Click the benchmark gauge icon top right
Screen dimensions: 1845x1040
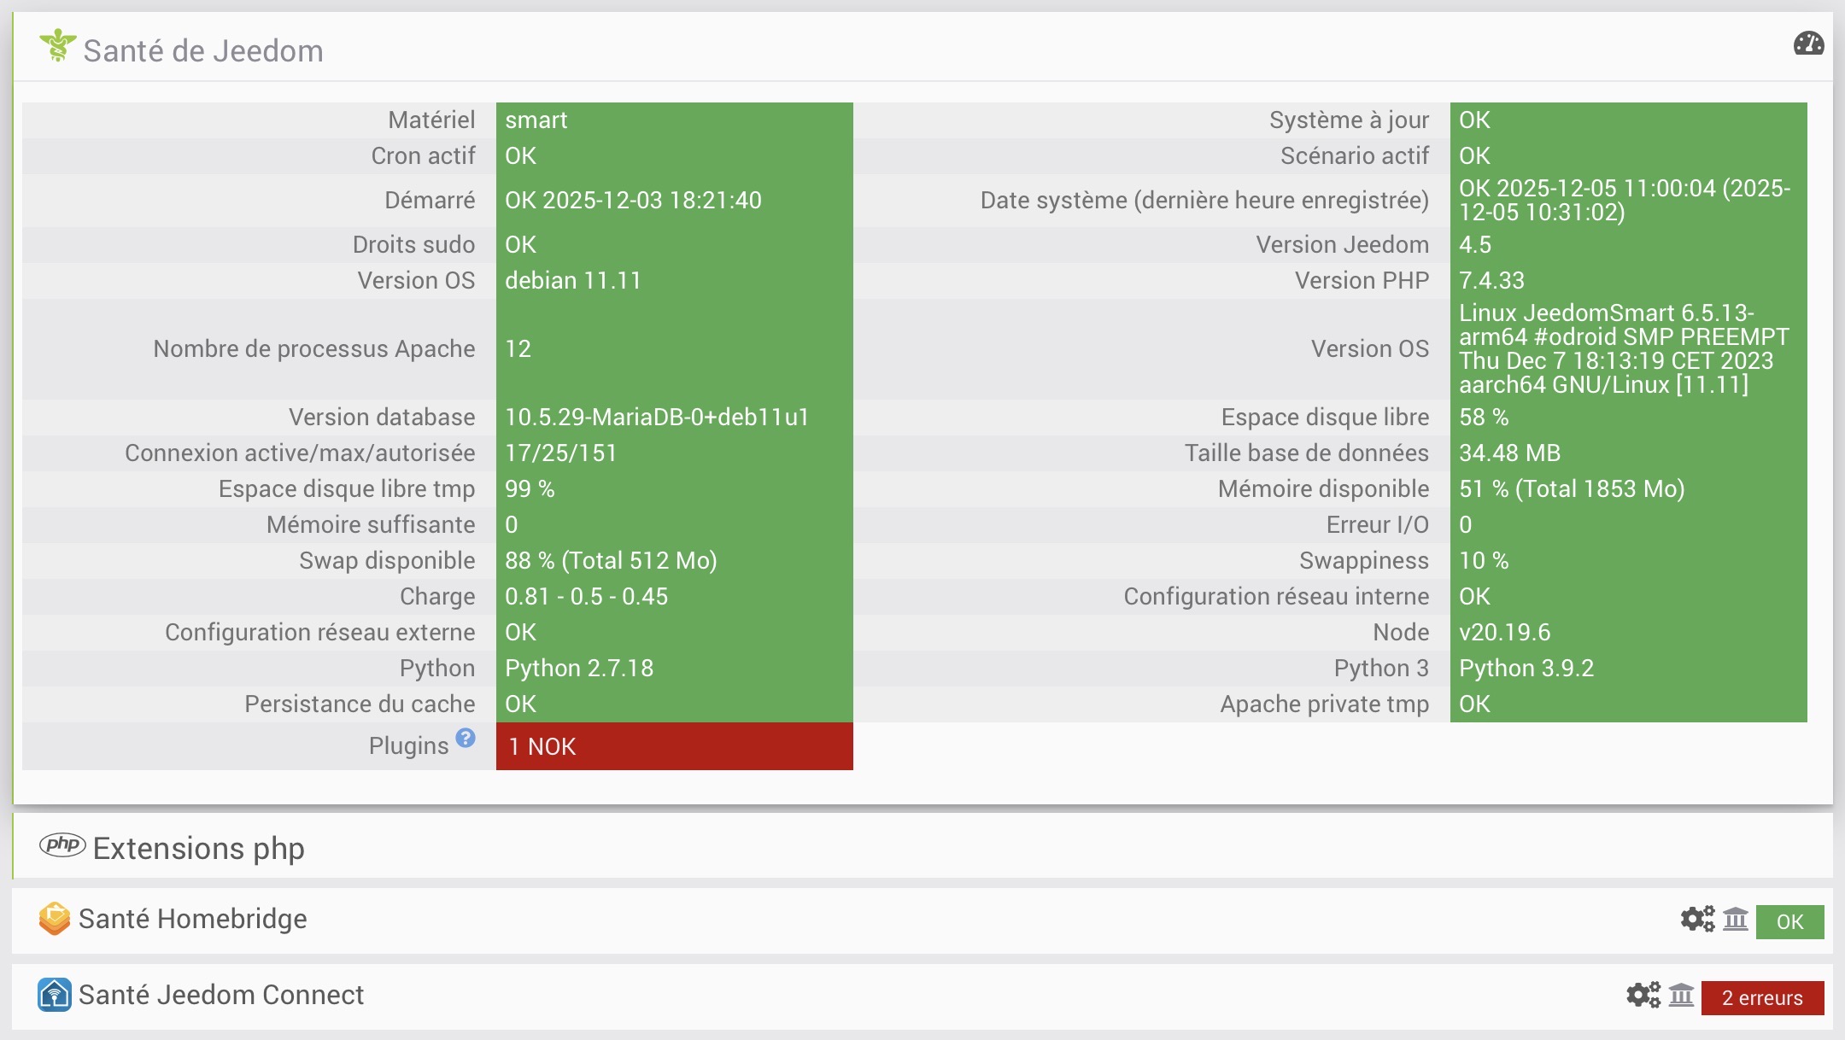pos(1808,44)
